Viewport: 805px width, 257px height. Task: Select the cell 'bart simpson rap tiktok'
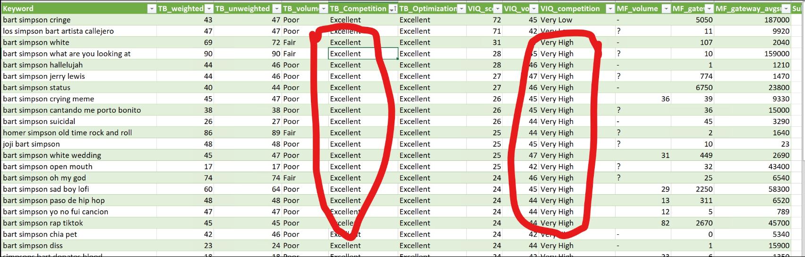pos(79,224)
